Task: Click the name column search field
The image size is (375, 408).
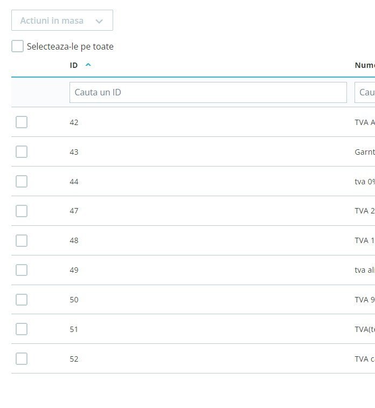Action: pos(366,92)
